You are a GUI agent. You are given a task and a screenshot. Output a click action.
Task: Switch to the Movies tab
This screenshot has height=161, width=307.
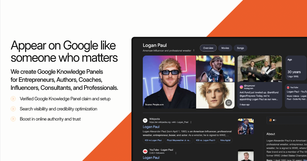click(225, 48)
